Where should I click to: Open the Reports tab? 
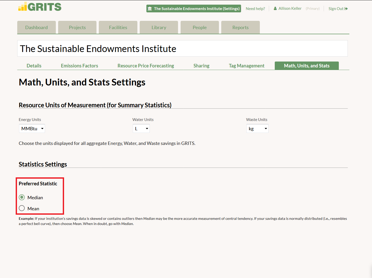click(241, 27)
